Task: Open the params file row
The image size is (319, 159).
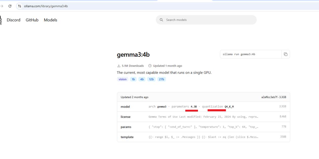Action: [203, 127]
